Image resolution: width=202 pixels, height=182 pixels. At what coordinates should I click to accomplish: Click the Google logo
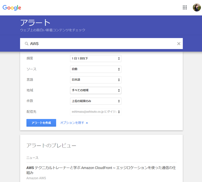point(12,8)
